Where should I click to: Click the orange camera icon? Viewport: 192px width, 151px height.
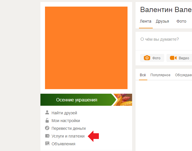click(x=147, y=58)
